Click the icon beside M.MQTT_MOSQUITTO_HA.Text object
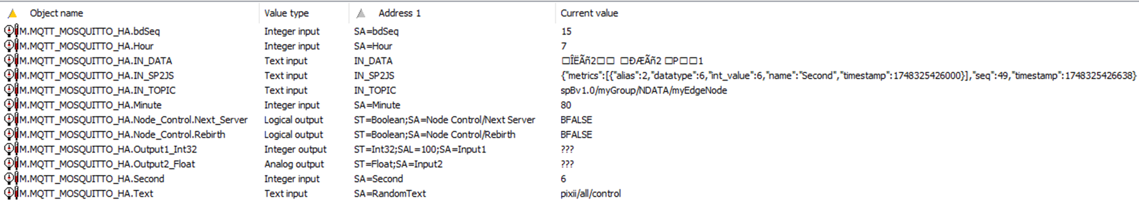Viewport: 1139px width, 203px height. coord(11,194)
